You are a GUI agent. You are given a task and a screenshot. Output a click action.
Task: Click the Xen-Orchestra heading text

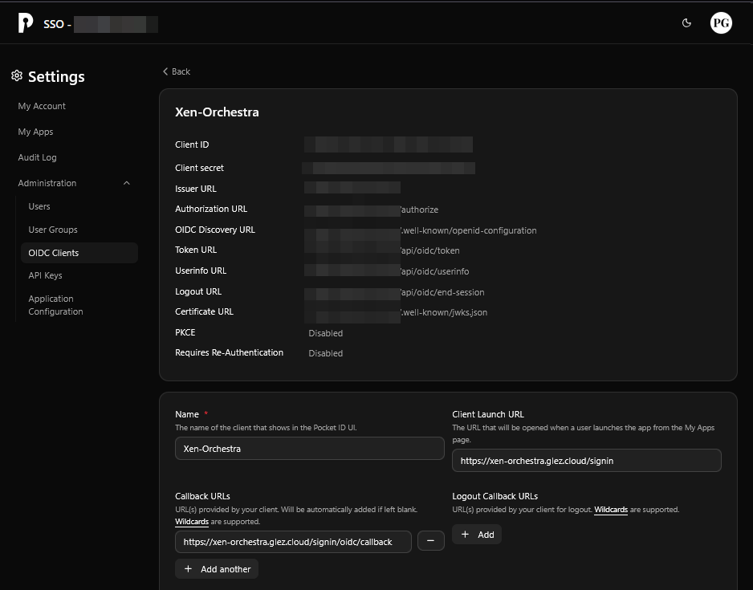click(217, 112)
